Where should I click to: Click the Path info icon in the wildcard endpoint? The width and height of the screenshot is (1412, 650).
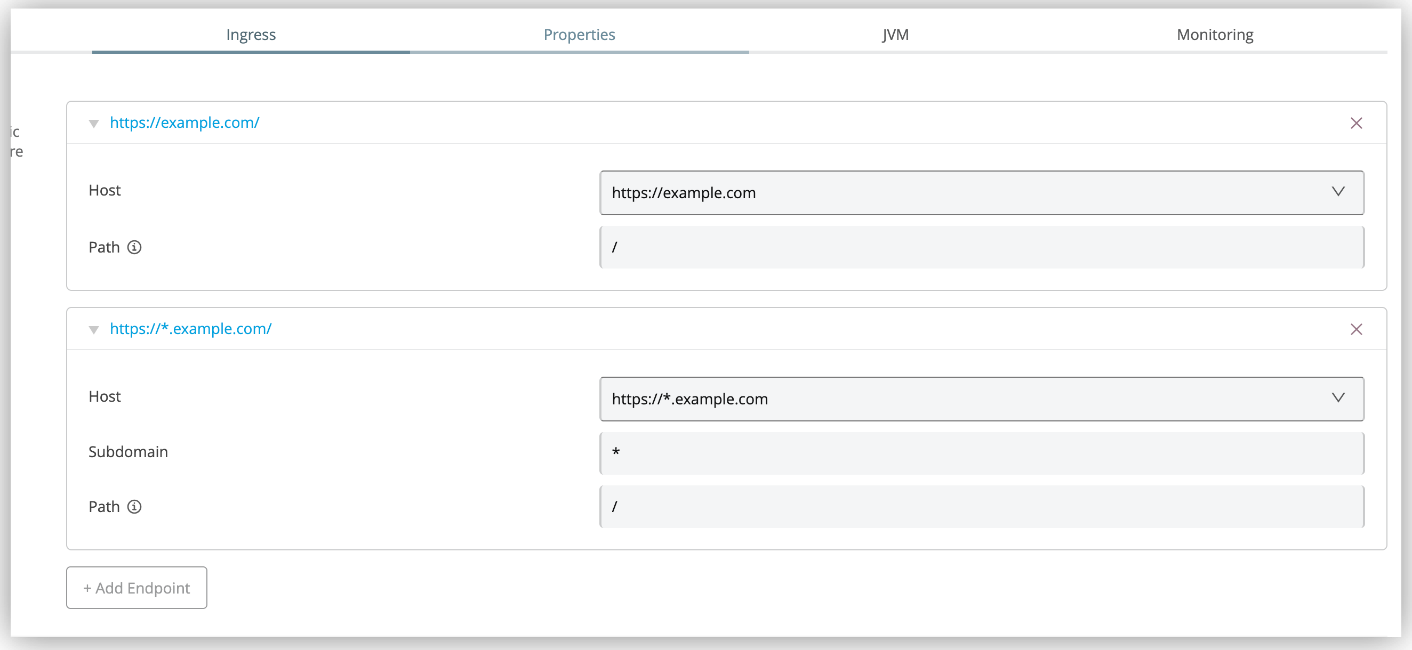tap(134, 507)
